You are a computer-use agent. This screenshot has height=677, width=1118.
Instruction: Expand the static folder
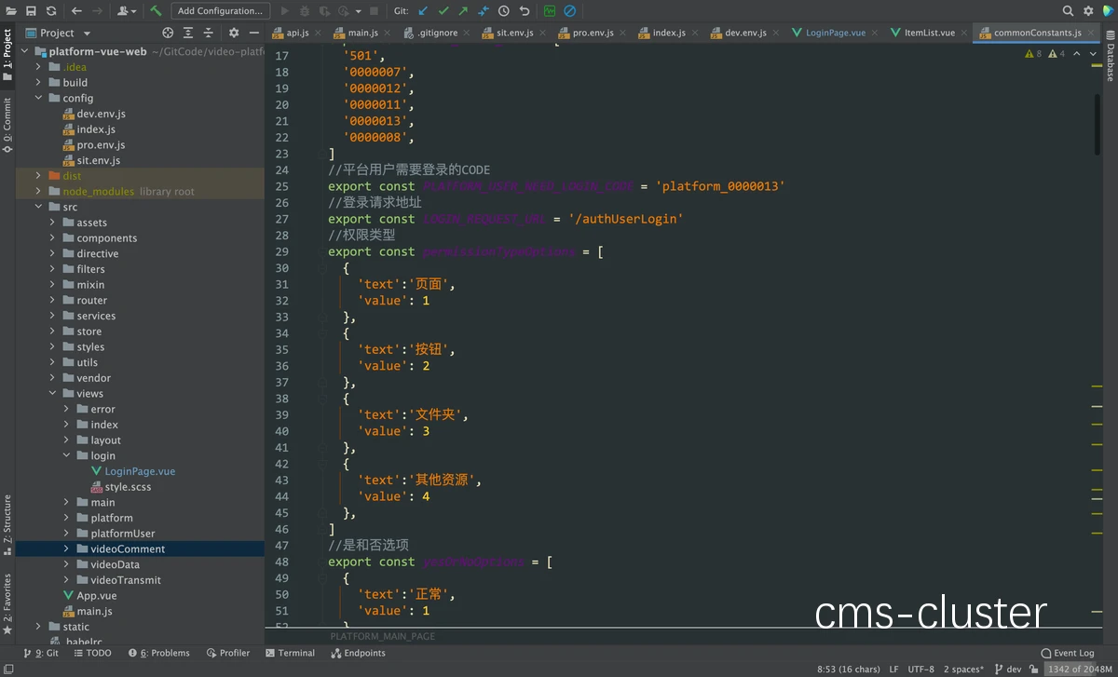point(39,627)
